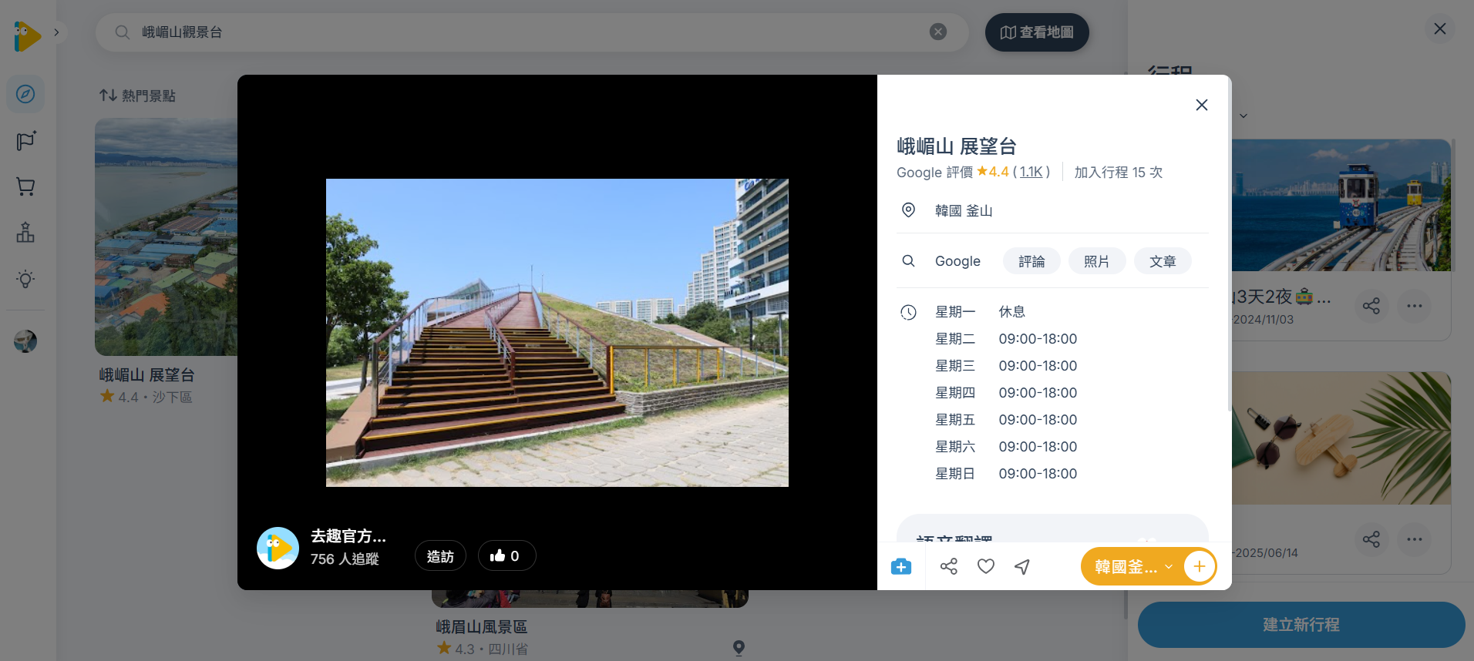Select the 評論 chip

[1031, 261]
